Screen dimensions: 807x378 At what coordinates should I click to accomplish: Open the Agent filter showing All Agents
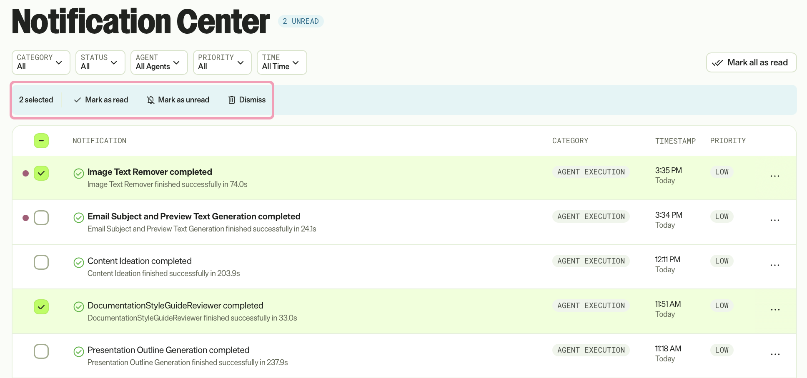tap(159, 62)
